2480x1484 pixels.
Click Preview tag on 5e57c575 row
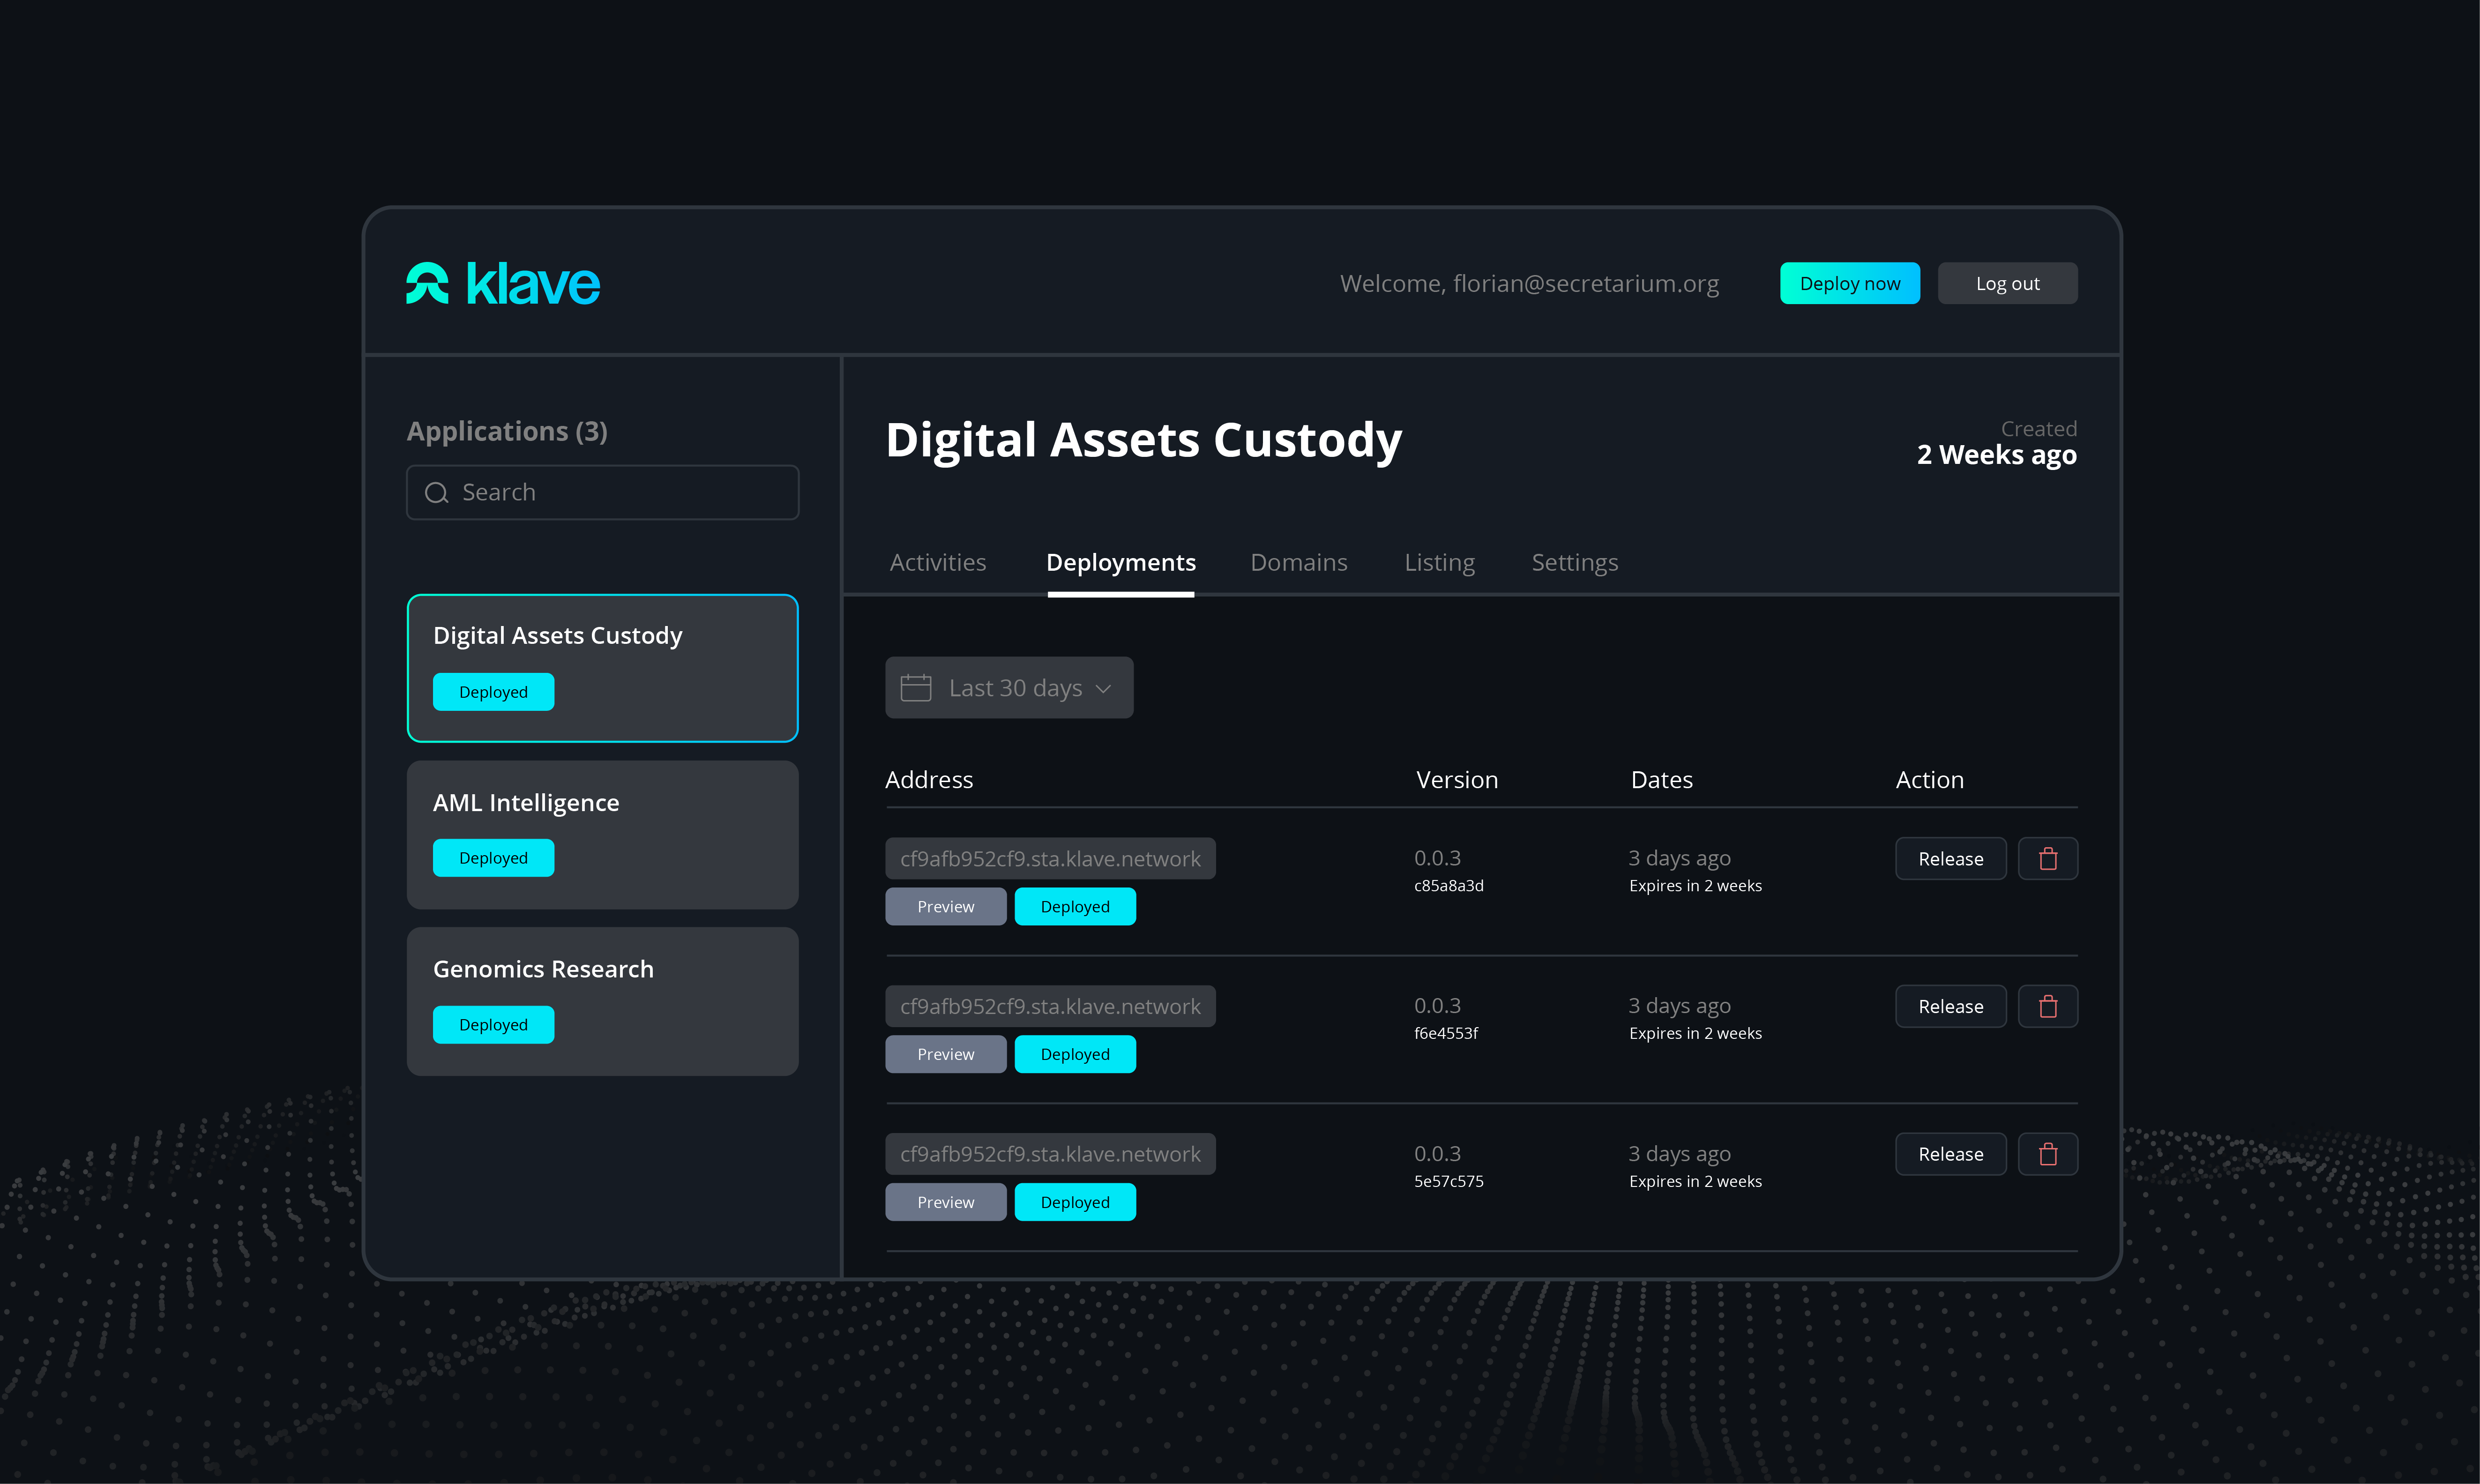(946, 1202)
